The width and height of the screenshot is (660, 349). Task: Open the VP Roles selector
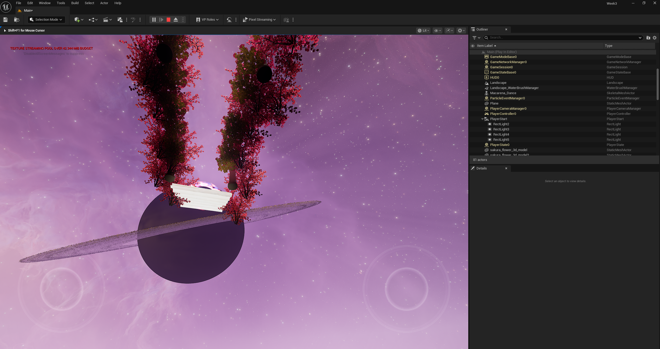[x=206, y=20]
